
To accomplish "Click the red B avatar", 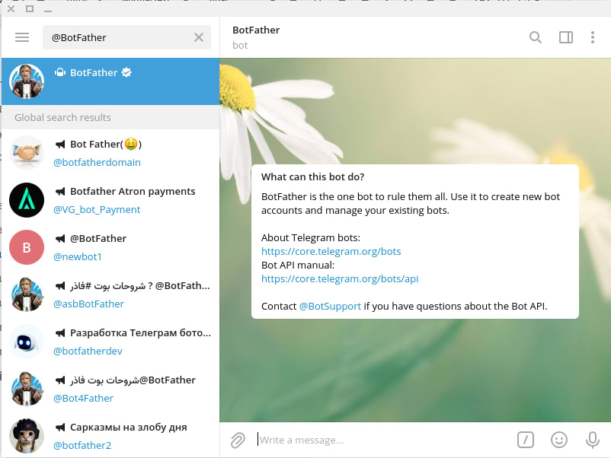I will pos(27,247).
